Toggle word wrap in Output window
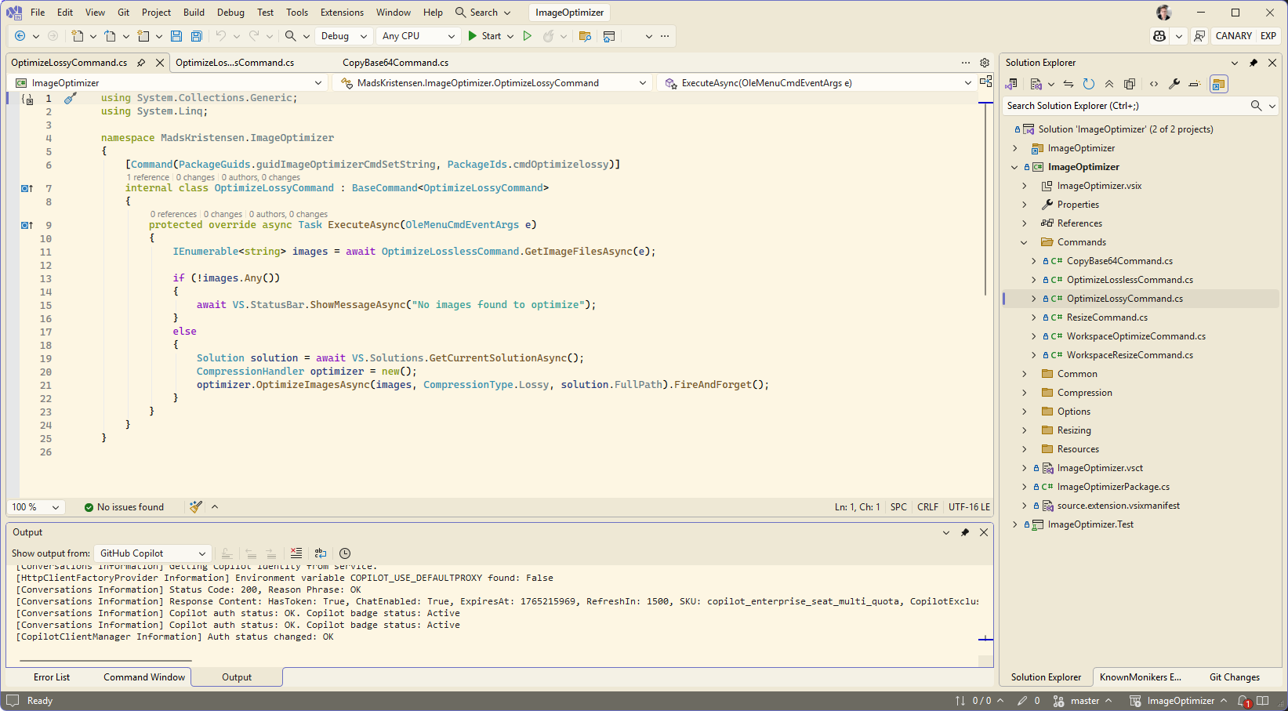The width and height of the screenshot is (1288, 711). click(x=321, y=553)
